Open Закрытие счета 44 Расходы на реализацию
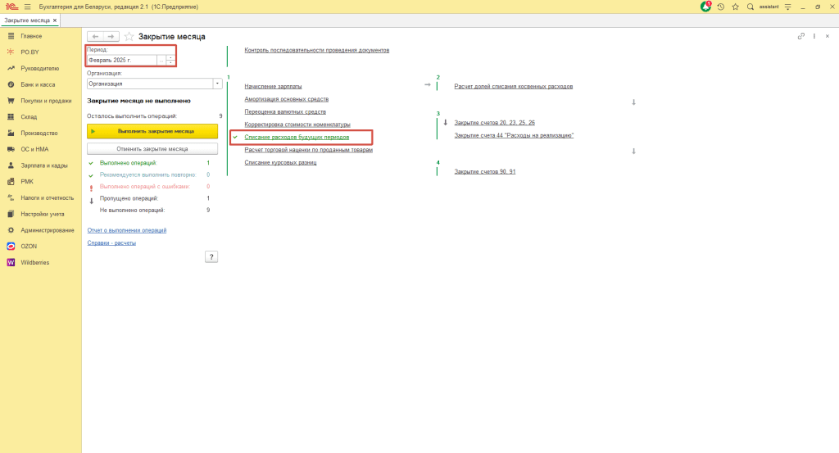839x453 pixels. pyautogui.click(x=515, y=135)
